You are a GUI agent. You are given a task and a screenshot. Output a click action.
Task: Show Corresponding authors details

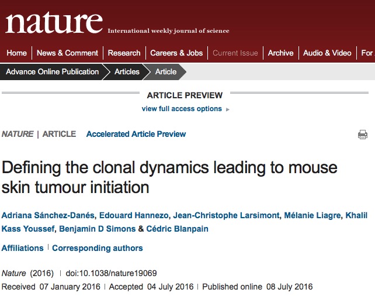point(98,248)
